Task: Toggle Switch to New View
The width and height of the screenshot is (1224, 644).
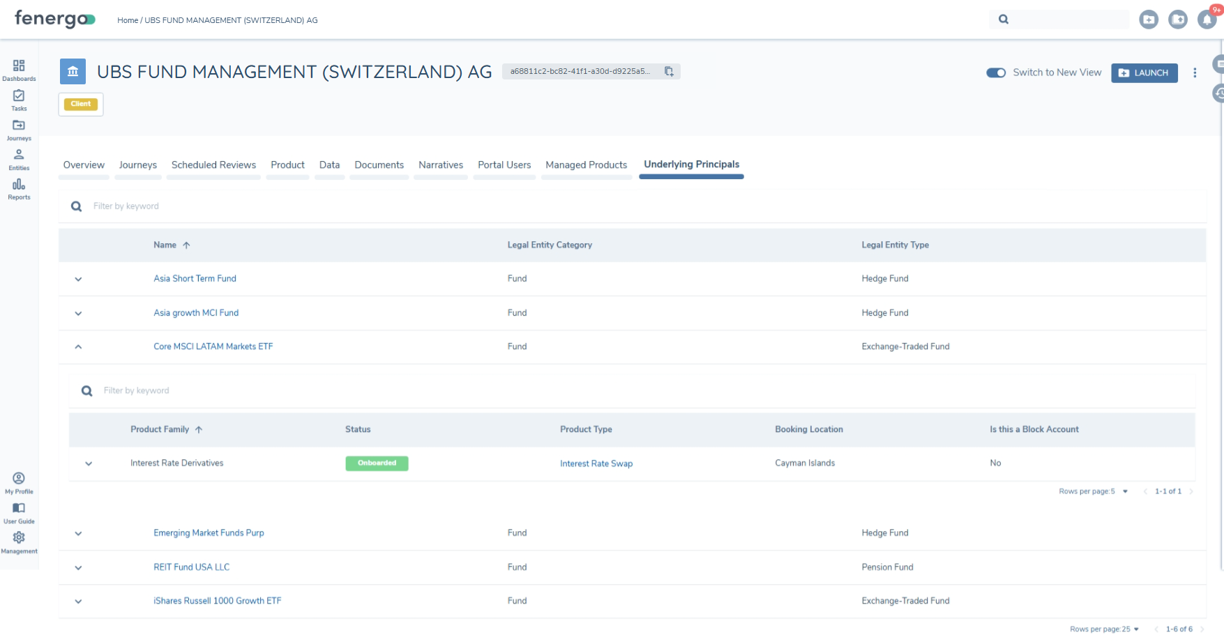Action: (996, 72)
